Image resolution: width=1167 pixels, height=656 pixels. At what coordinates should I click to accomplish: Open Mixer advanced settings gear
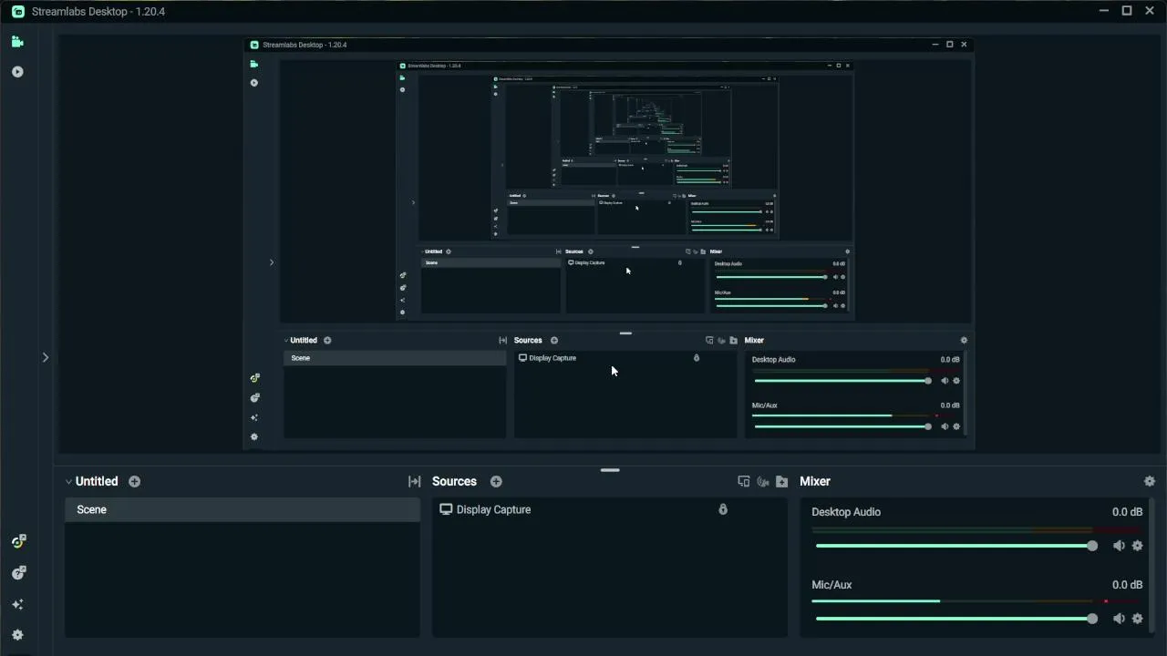[x=1150, y=481]
